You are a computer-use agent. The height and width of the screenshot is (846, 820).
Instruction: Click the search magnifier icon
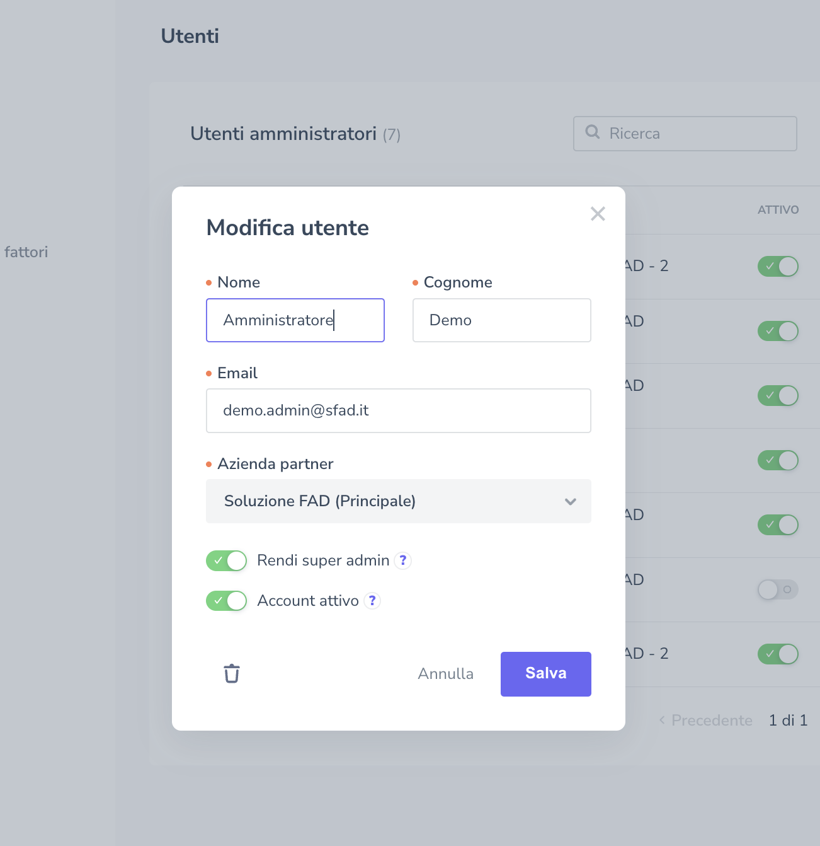(592, 132)
